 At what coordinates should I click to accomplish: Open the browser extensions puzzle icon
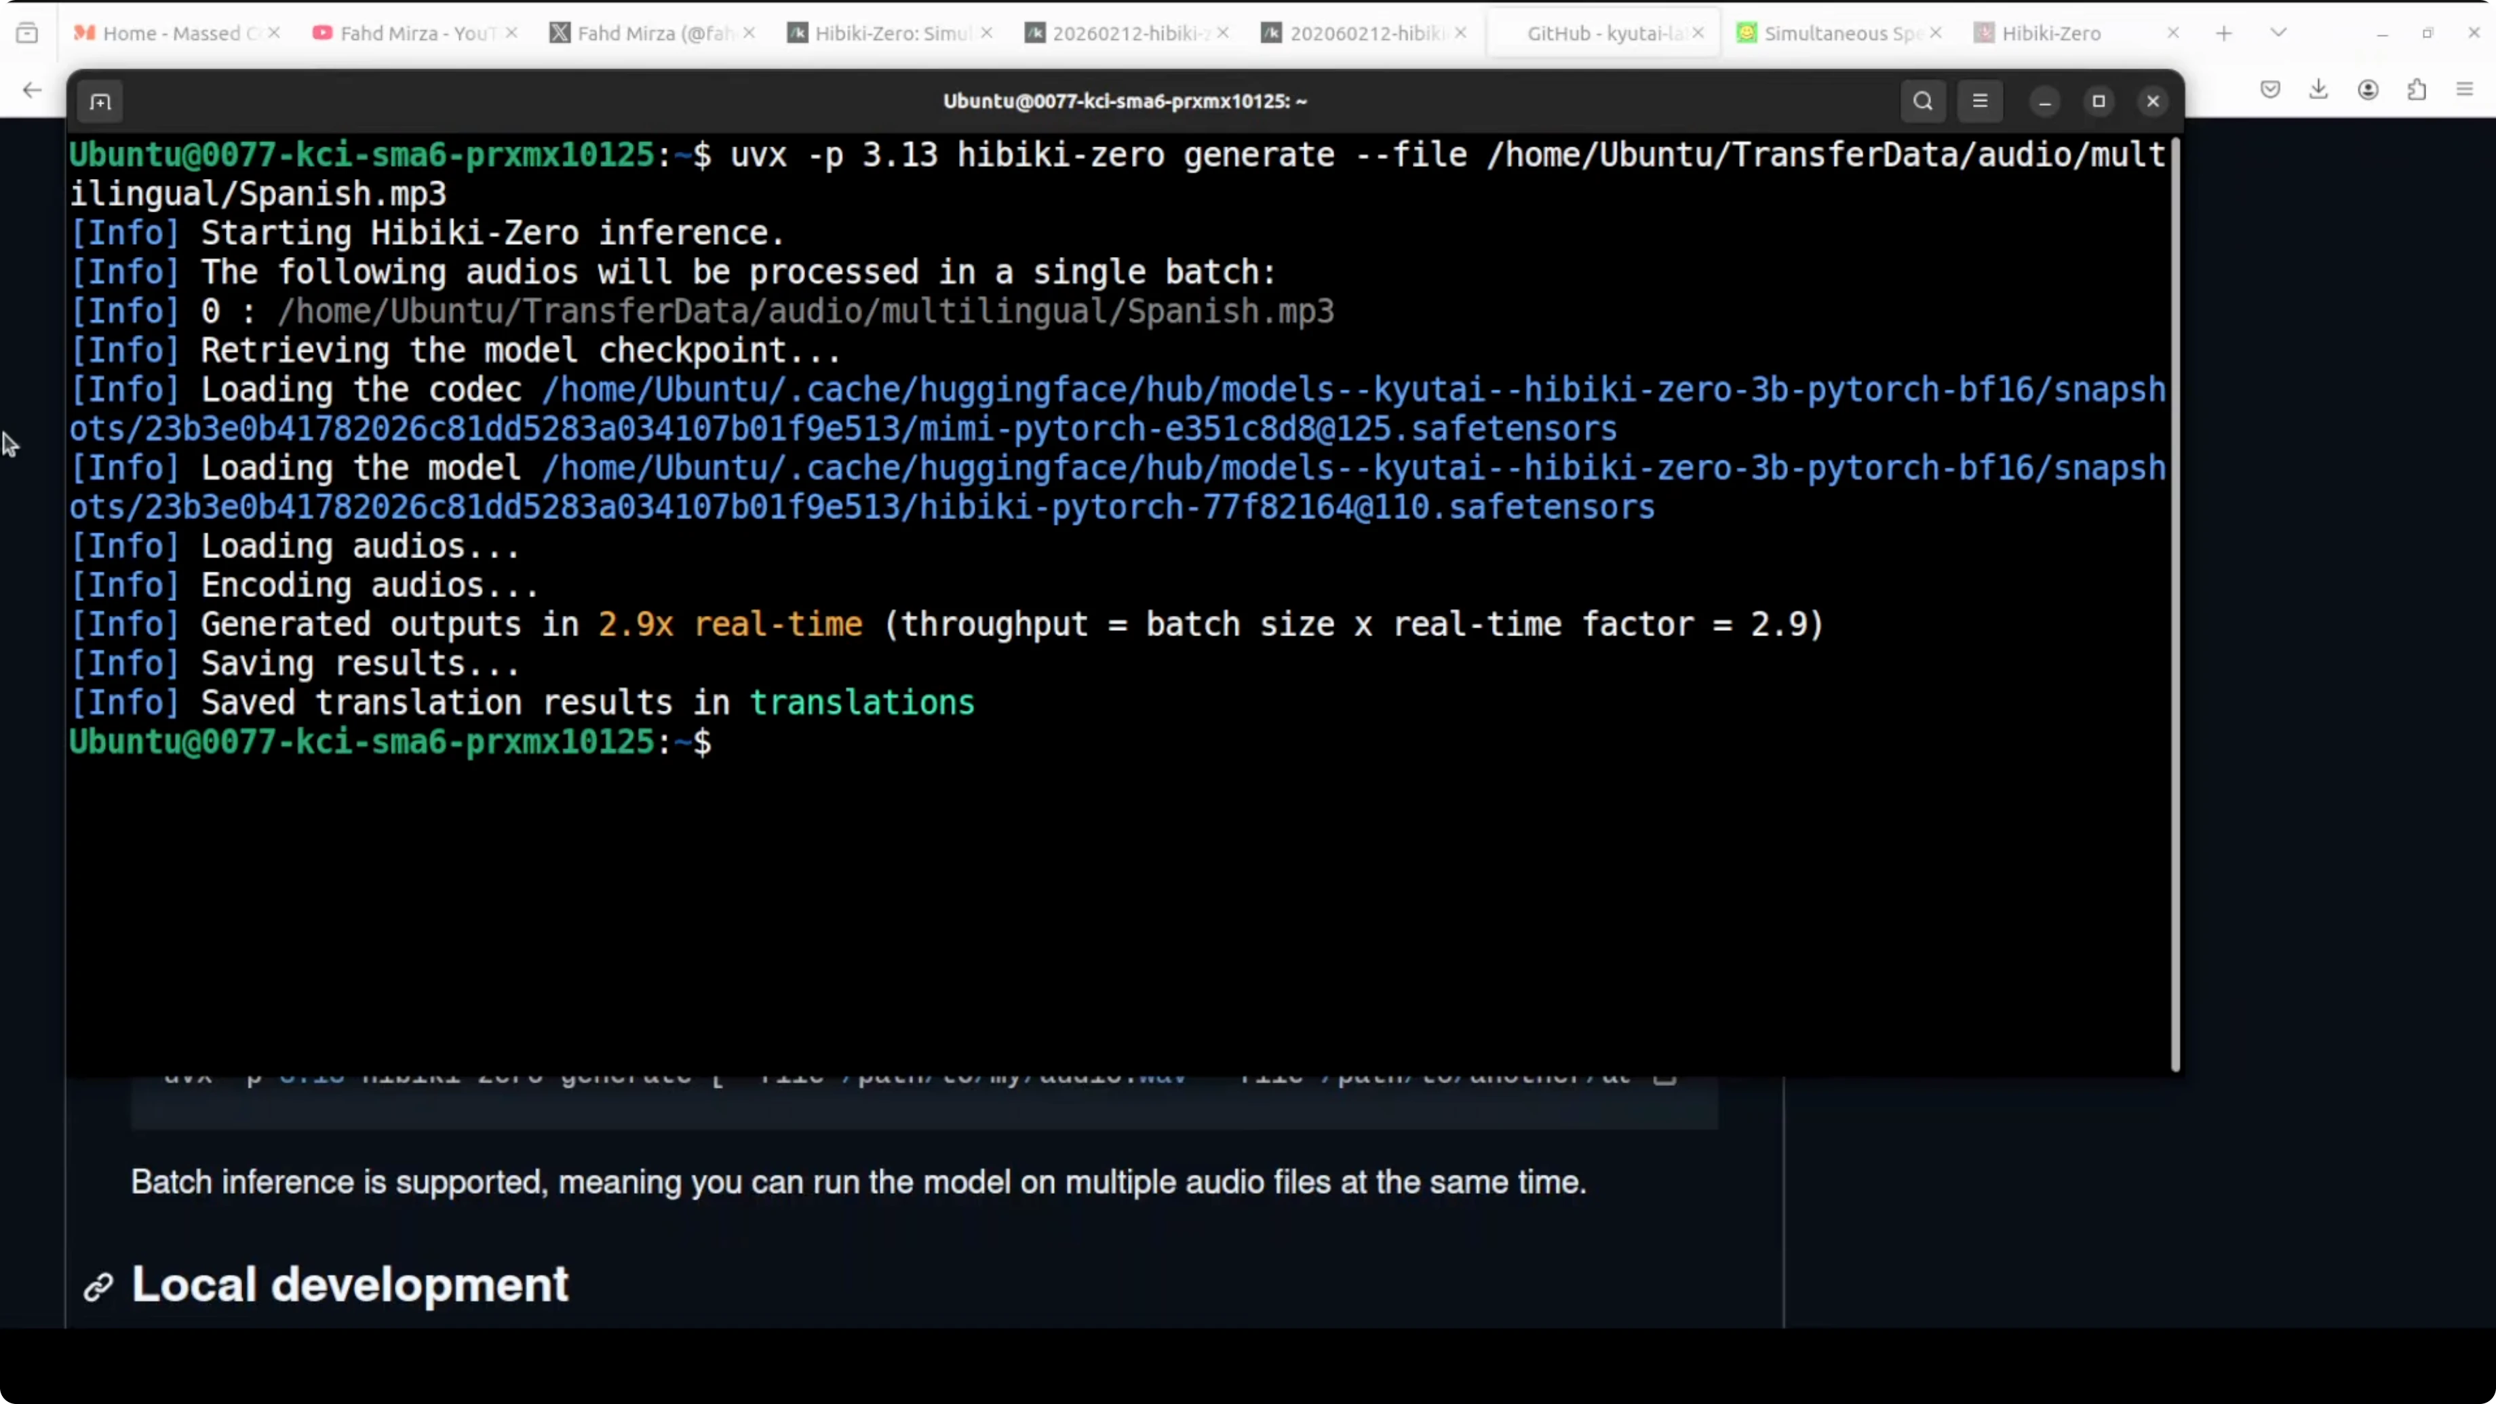pyautogui.click(x=2417, y=90)
